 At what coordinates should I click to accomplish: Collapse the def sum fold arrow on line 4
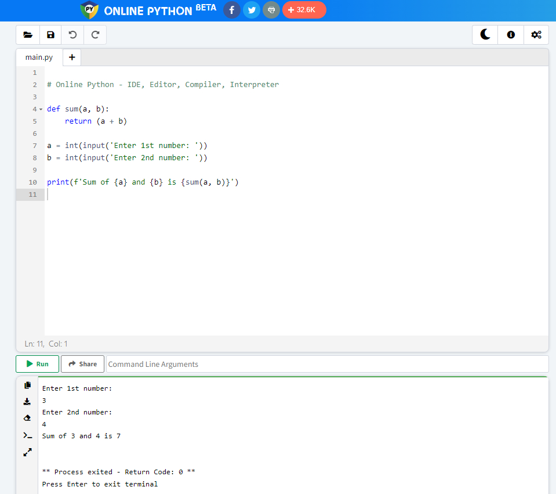coord(41,109)
